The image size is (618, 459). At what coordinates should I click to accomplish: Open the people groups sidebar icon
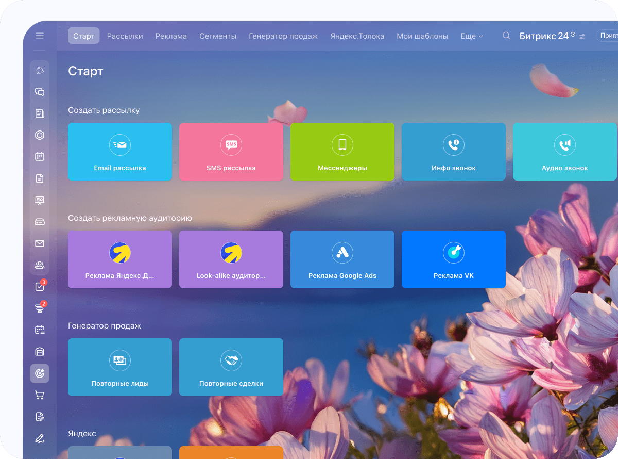[x=40, y=265]
